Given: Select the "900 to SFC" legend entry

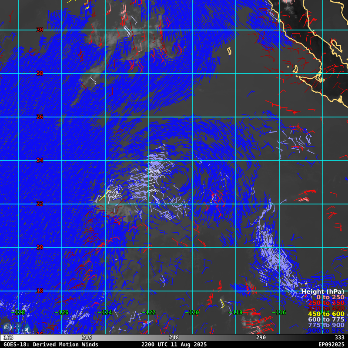Looking at the screenshot, I should coord(326,331).
